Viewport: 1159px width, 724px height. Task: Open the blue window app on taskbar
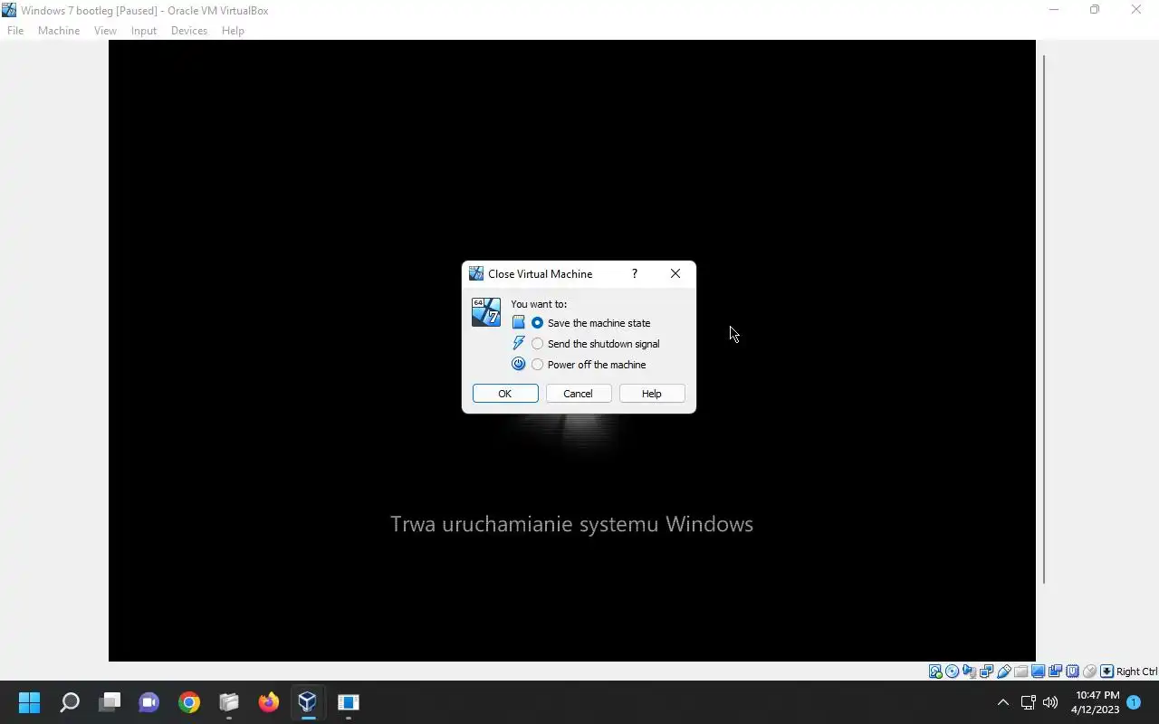(348, 702)
